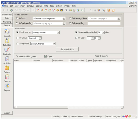Click the Undo arrow toolbar icon
This screenshot has height=119, width=138.
[x=28, y=10]
